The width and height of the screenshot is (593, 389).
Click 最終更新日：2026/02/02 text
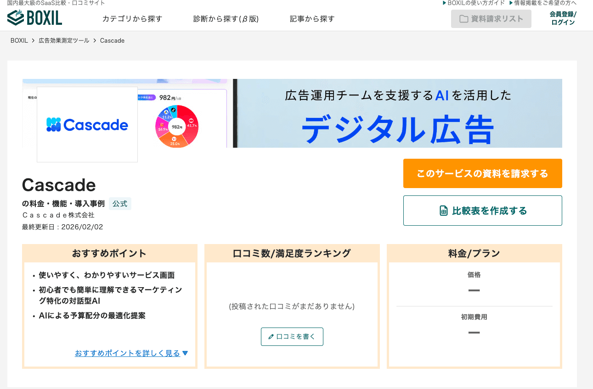[x=62, y=227]
